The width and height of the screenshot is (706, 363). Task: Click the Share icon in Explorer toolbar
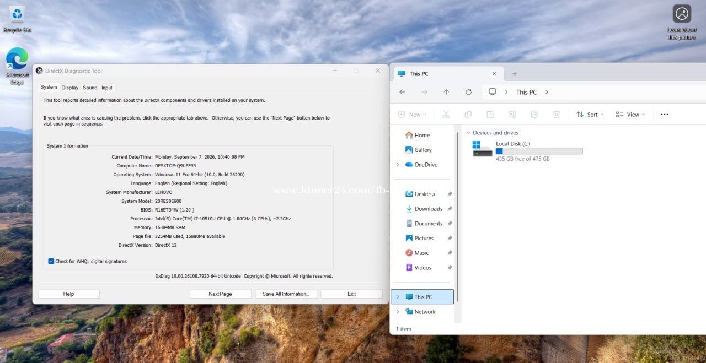tap(534, 115)
